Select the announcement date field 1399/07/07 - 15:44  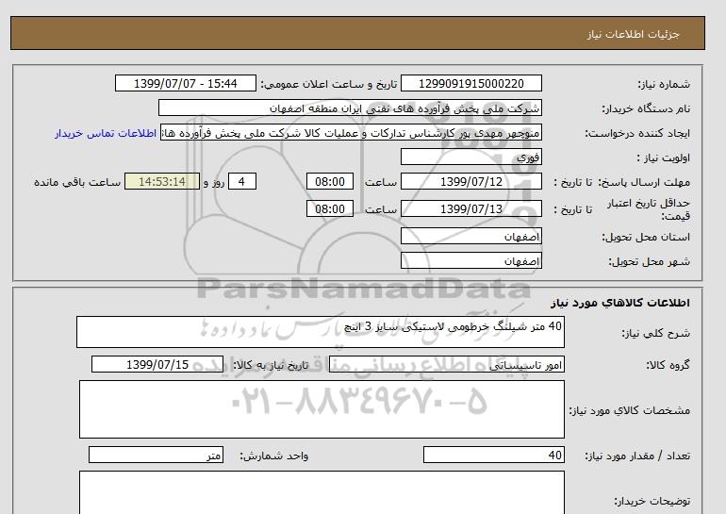185,83
